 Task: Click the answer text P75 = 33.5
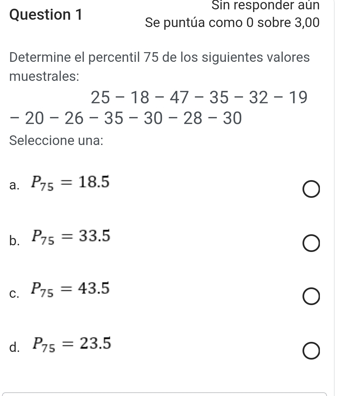click(70, 237)
